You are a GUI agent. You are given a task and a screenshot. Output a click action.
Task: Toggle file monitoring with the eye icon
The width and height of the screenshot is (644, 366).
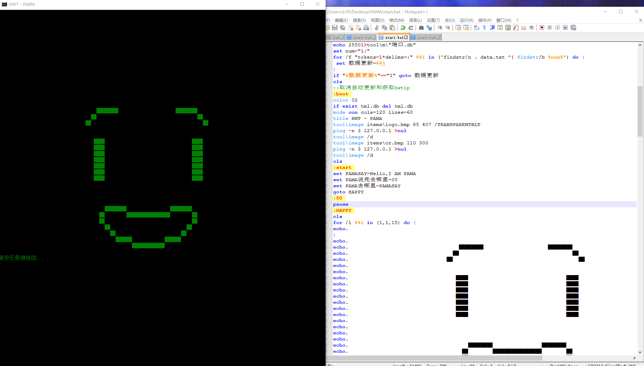pyautogui.click(x=531, y=28)
